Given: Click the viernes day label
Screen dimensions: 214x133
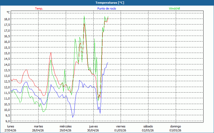Looking at the screenshot, I should point(121,126).
